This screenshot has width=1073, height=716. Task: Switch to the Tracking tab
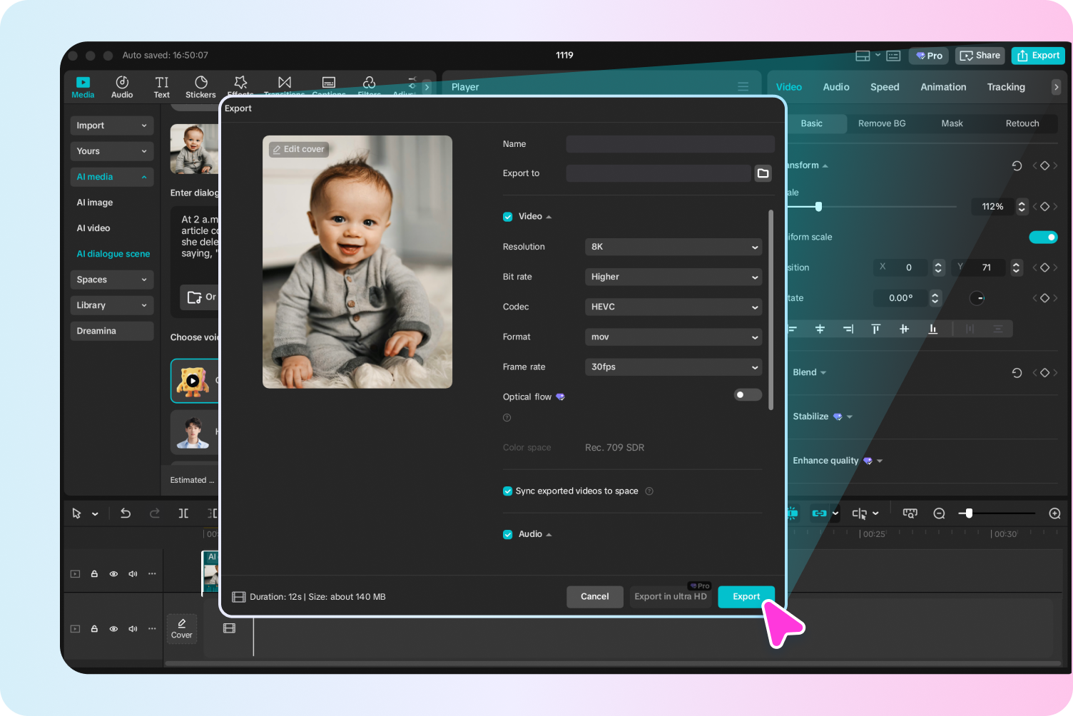[1006, 86]
